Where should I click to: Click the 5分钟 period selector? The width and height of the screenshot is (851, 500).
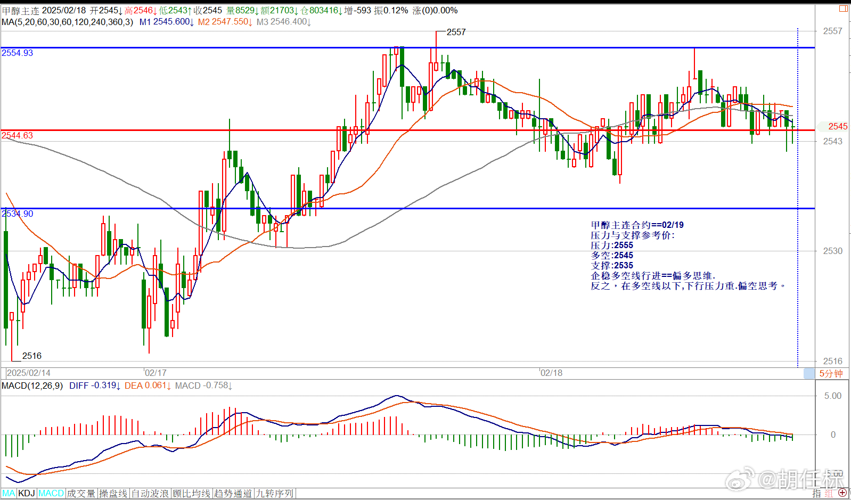831,374
